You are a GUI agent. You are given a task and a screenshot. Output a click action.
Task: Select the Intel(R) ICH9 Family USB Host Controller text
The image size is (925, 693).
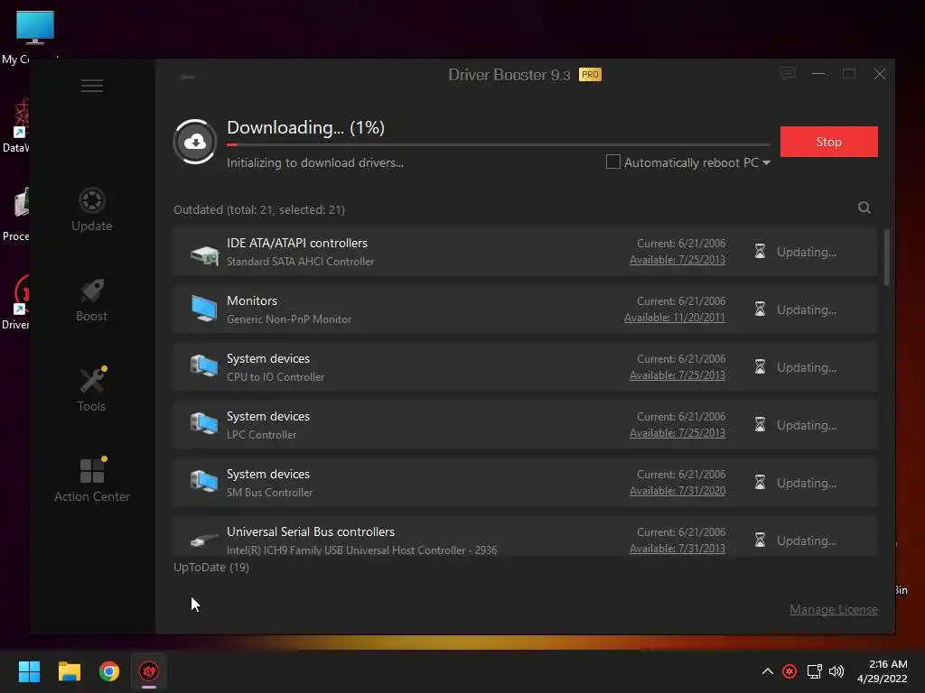pos(361,550)
